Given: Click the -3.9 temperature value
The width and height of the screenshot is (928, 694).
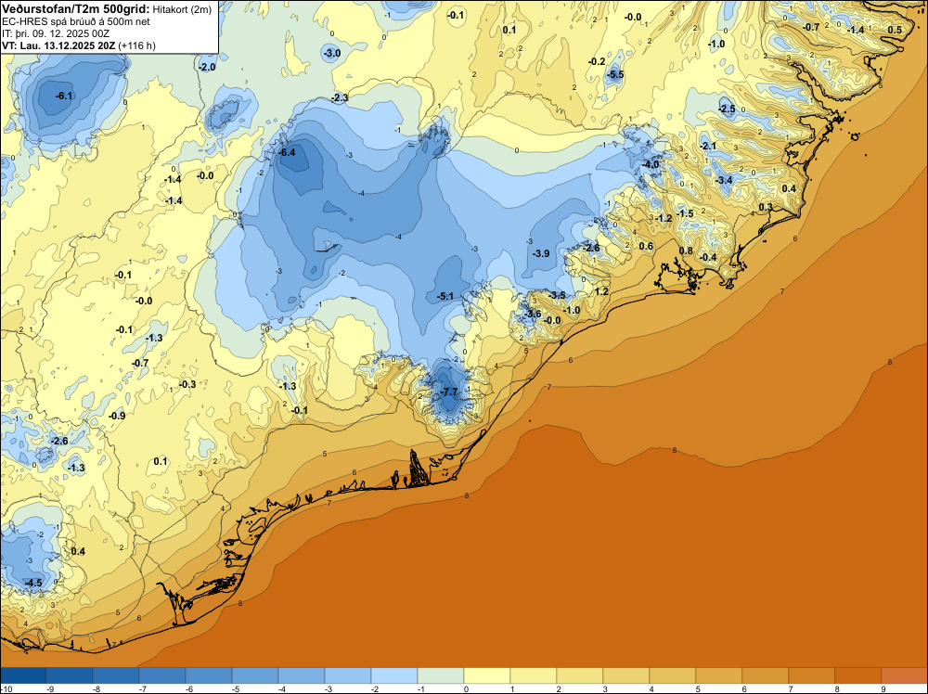Looking at the screenshot, I should pos(541,253).
